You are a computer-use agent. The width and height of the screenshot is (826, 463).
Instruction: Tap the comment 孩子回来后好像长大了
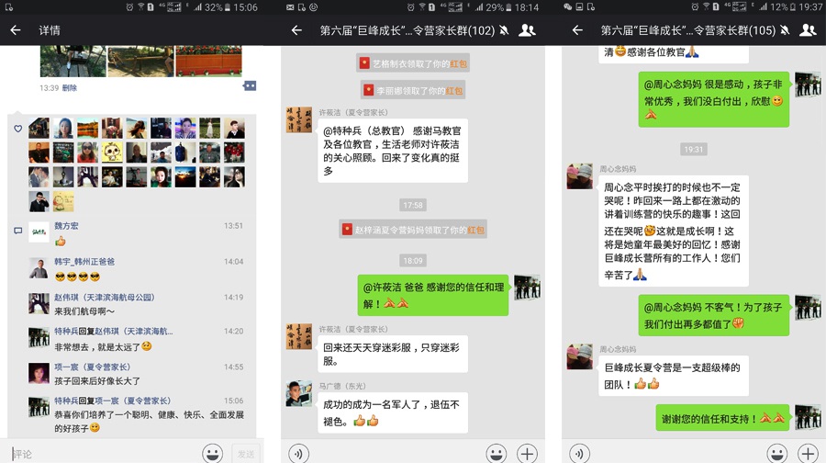tap(97, 380)
